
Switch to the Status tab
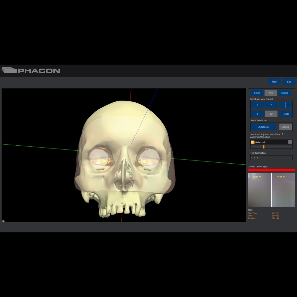284,93
